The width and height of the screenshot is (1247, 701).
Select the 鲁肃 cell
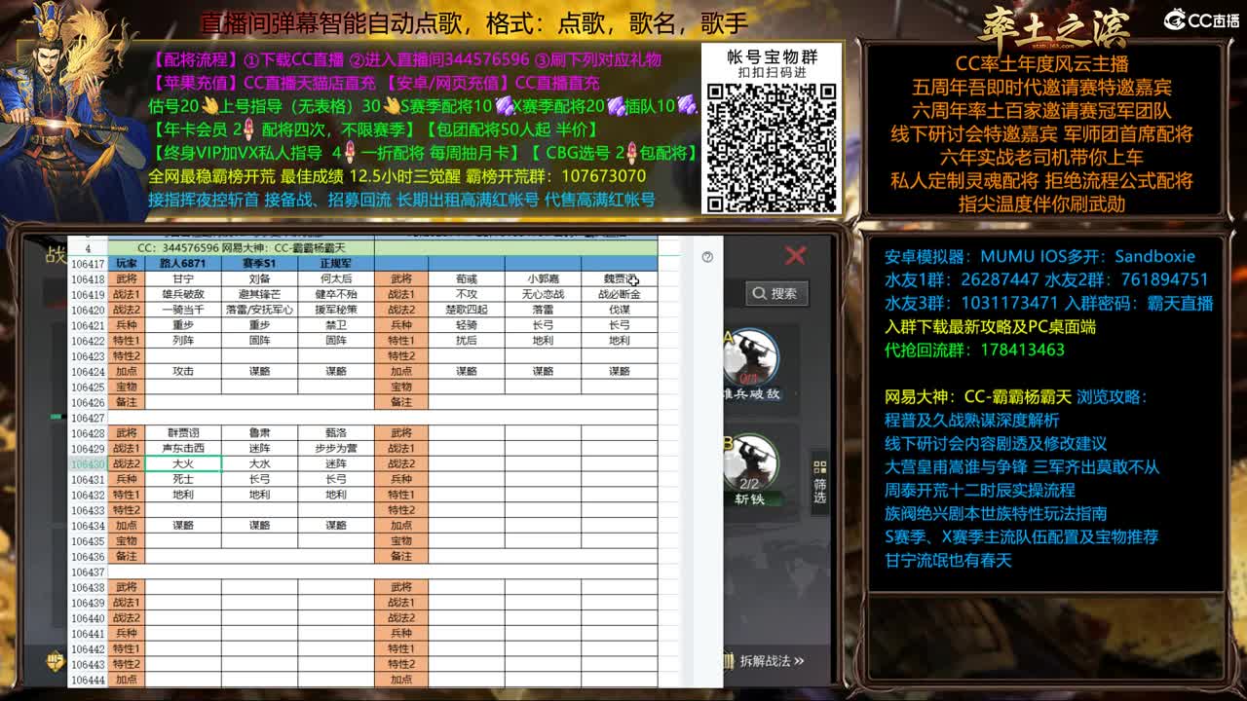pyautogui.click(x=259, y=433)
